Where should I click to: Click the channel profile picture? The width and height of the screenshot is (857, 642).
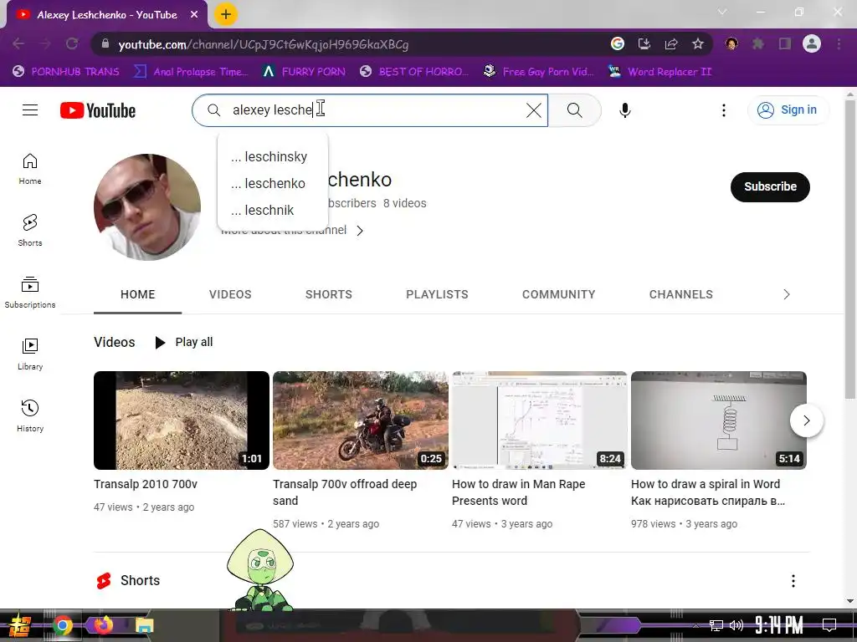pyautogui.click(x=147, y=207)
